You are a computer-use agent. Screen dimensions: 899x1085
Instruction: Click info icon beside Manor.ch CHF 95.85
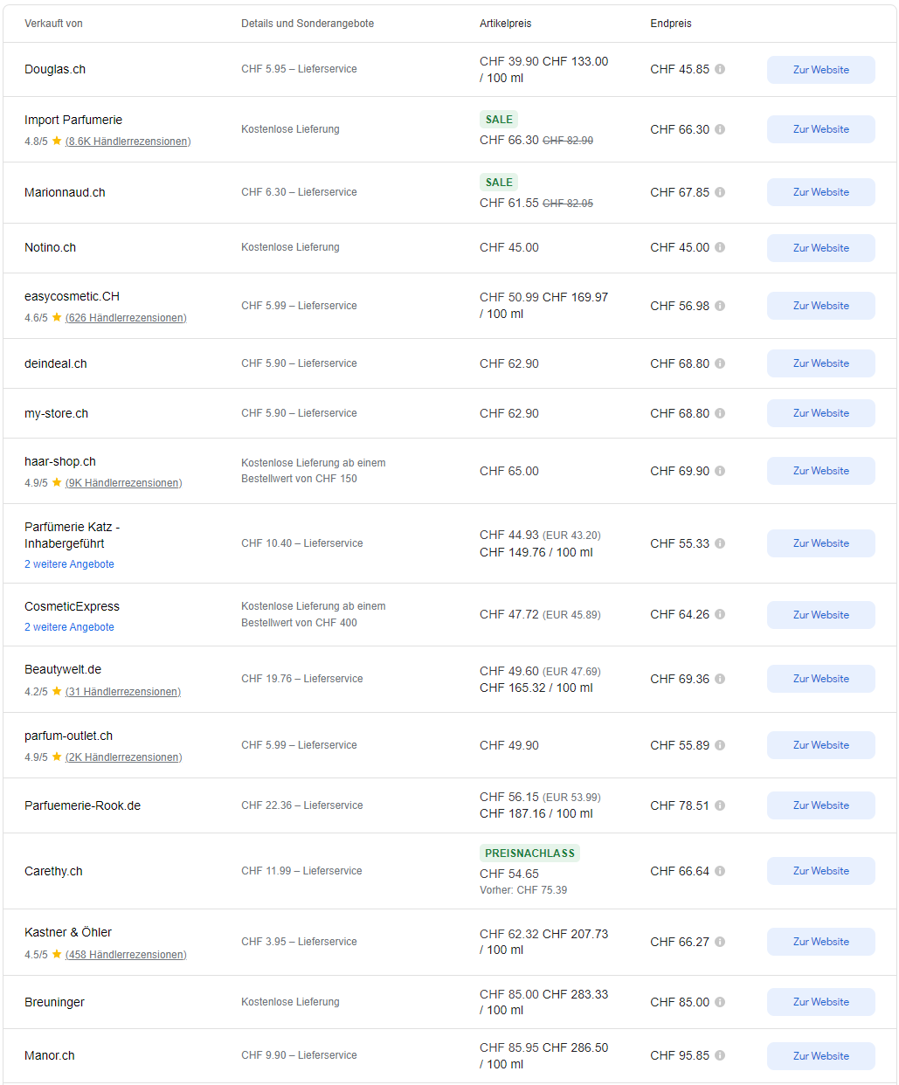pos(720,1055)
